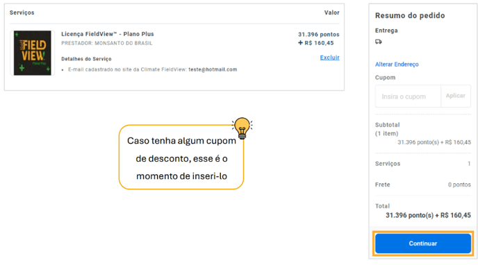Click the FieldView product thumbnail
478x265 pixels.
click(x=33, y=53)
